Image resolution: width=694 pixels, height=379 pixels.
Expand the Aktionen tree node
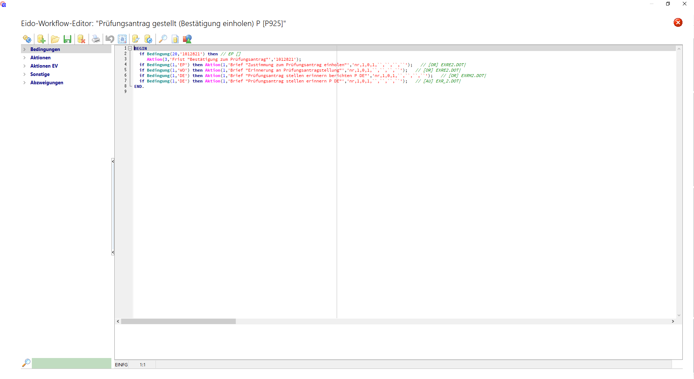click(25, 58)
